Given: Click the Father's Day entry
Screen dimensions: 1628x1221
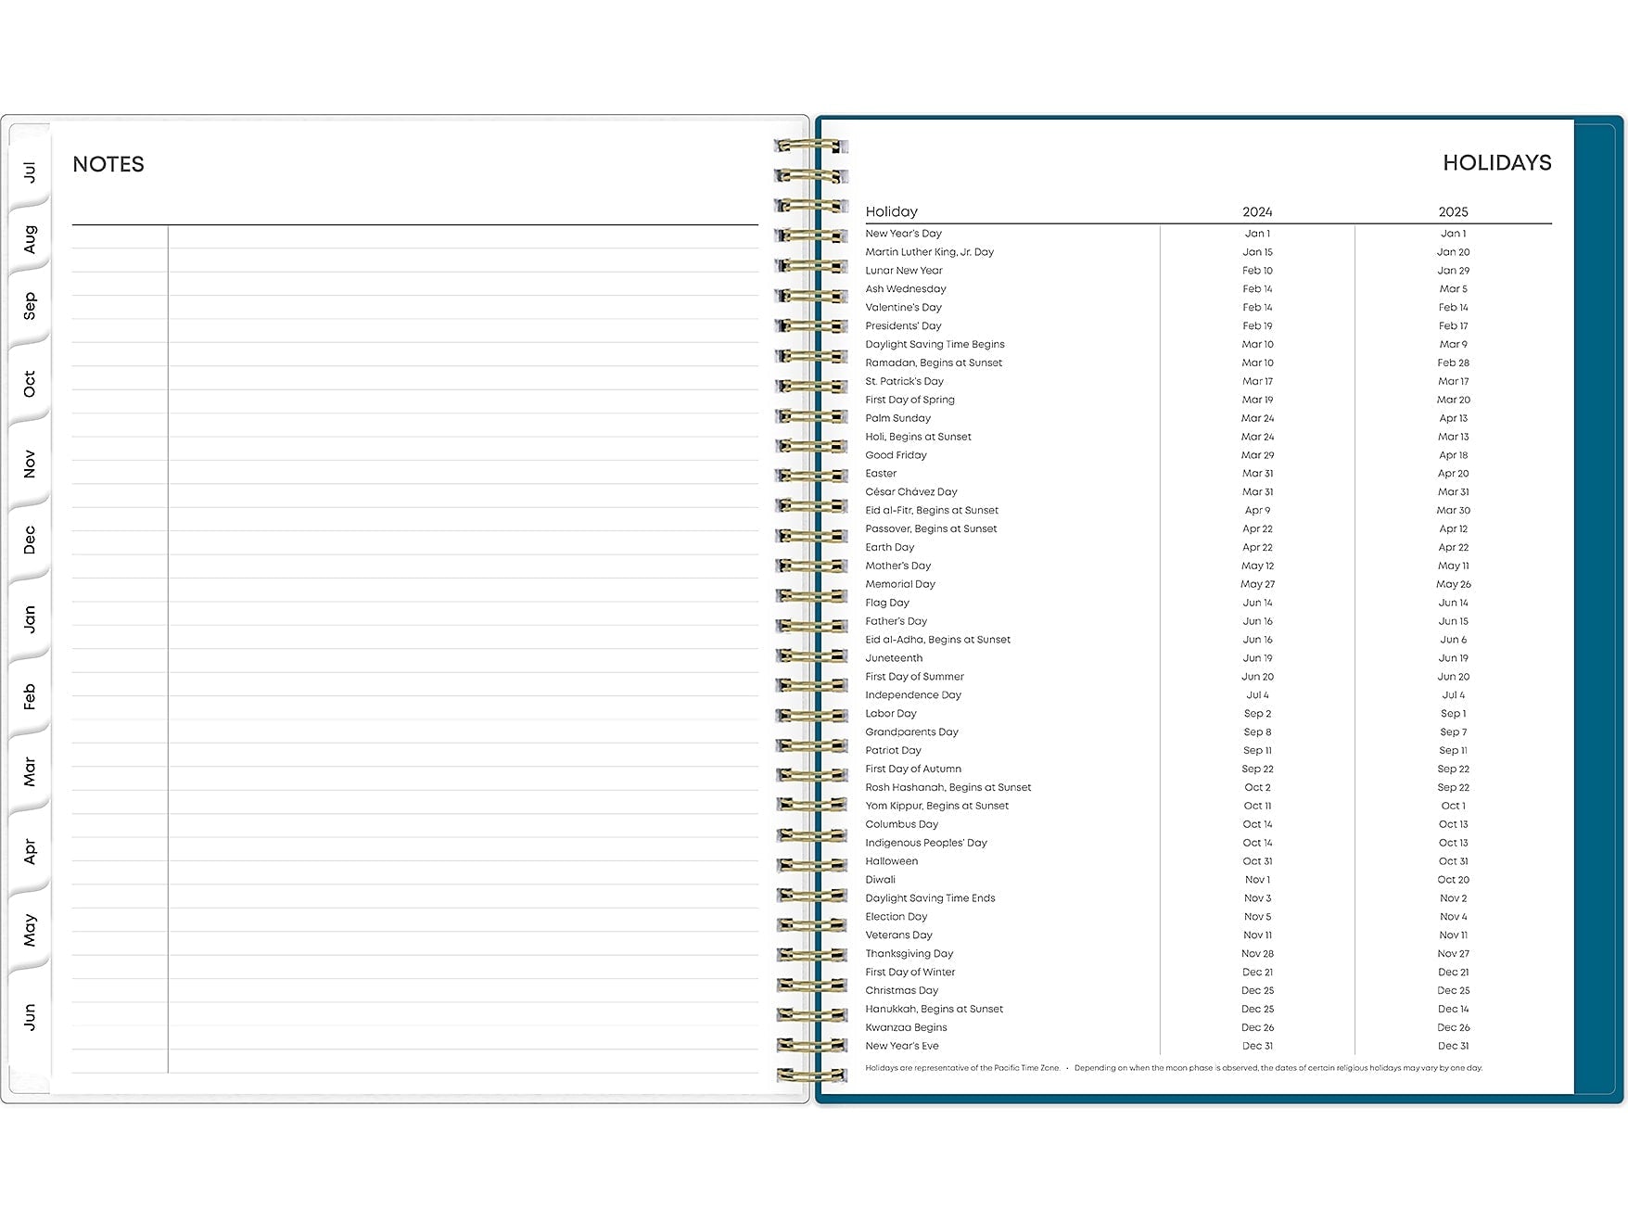Looking at the screenshot, I should click(x=896, y=622).
